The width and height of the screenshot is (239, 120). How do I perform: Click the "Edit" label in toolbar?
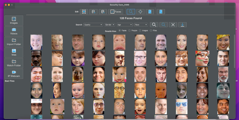77,12
